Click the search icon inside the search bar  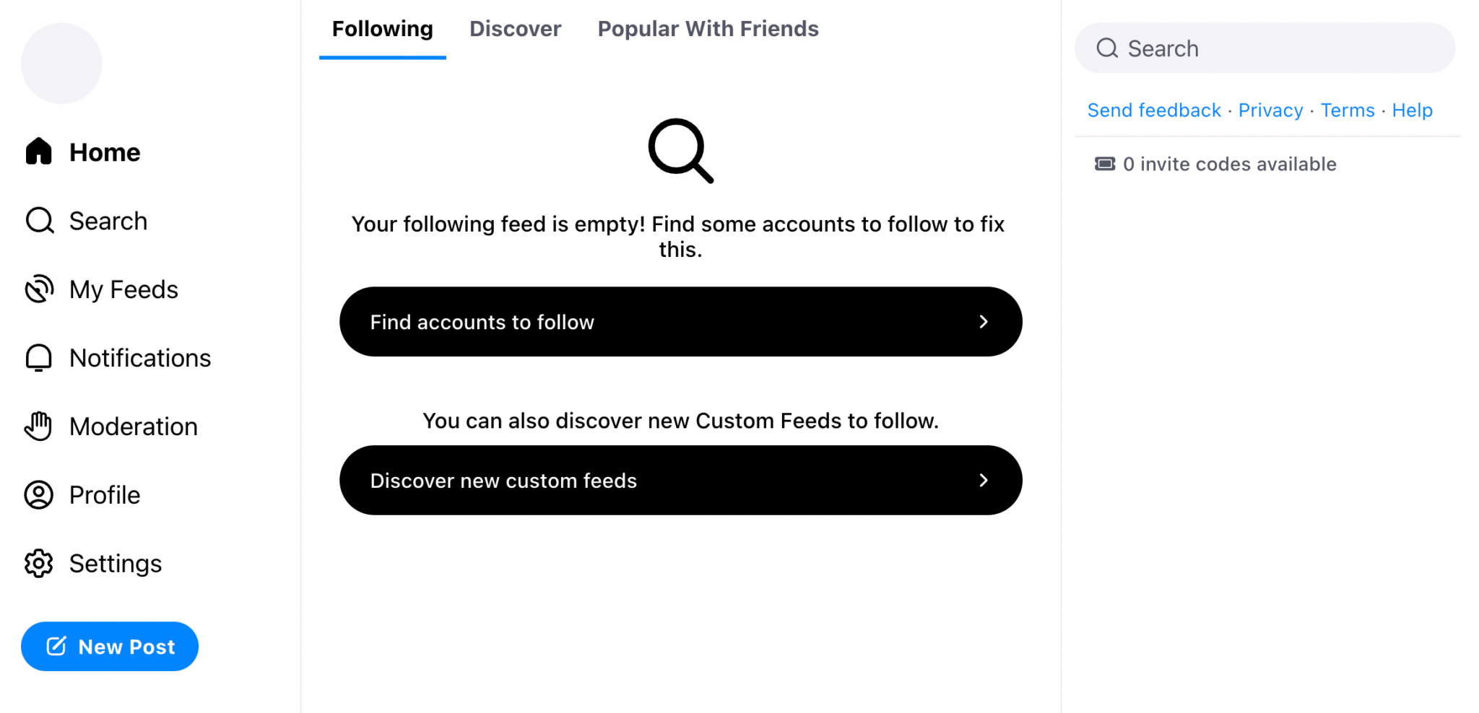[x=1106, y=48]
